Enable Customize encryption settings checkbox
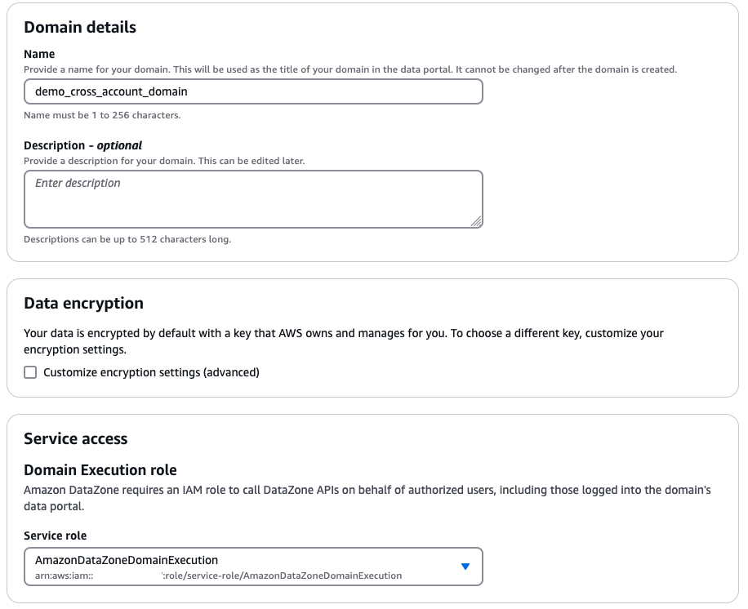 pyautogui.click(x=30, y=372)
